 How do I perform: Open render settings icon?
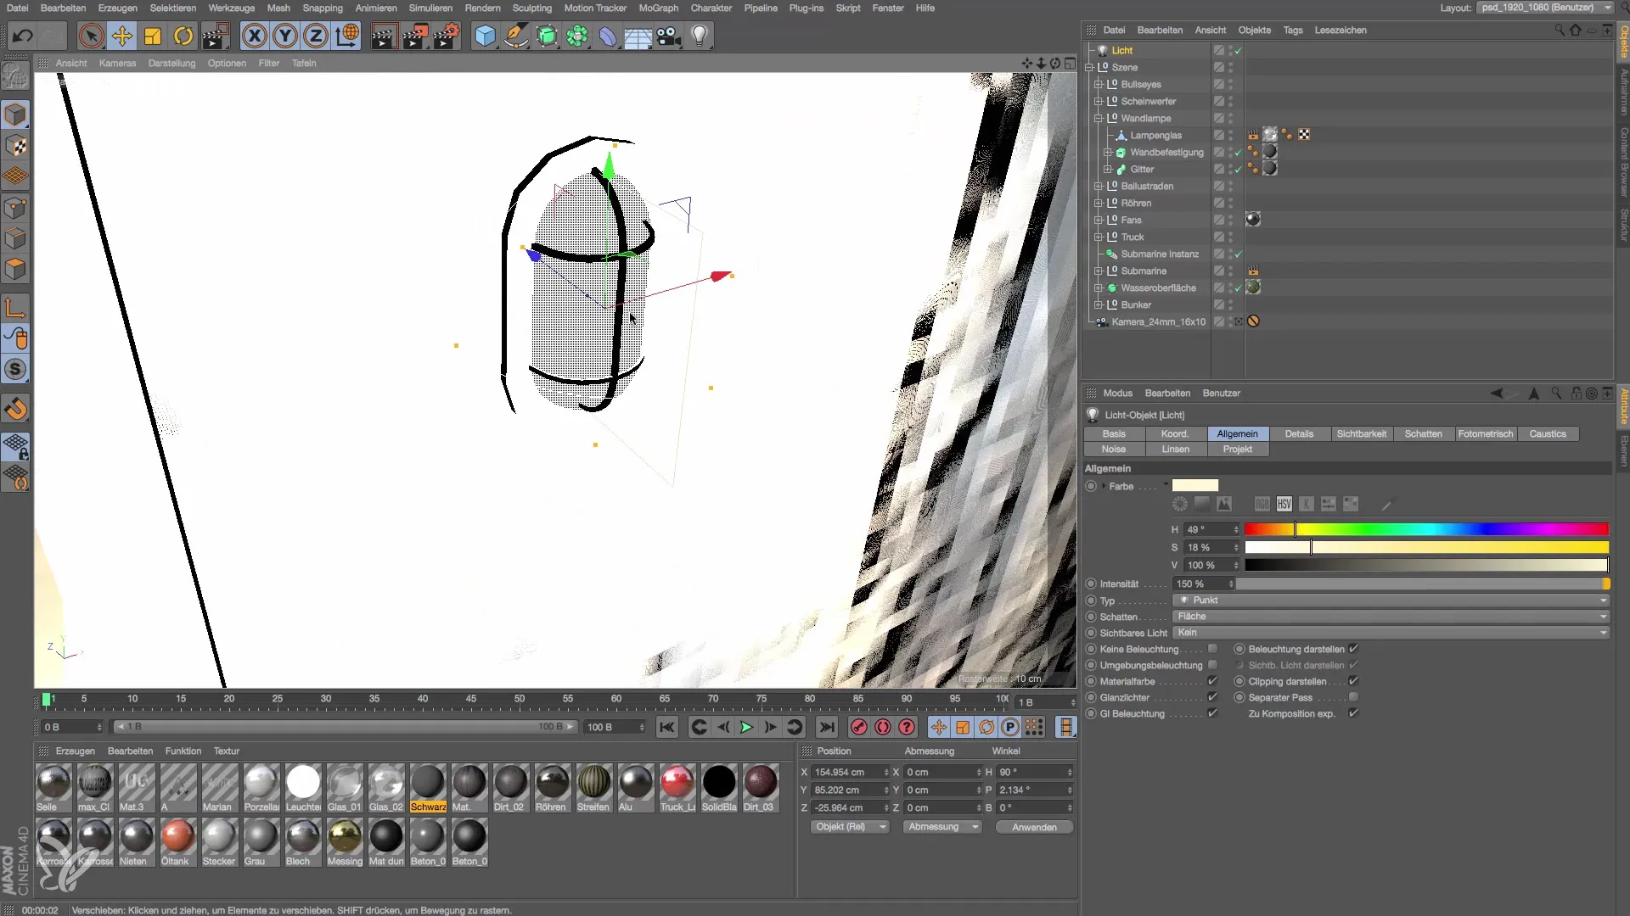click(x=447, y=36)
